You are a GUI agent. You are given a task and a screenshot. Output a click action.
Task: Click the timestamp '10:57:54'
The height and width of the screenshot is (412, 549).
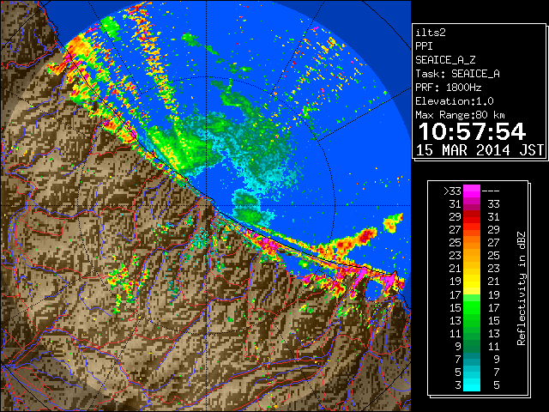(472, 131)
